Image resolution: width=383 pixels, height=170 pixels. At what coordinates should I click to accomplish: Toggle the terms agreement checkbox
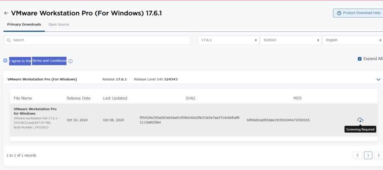click(x=6, y=60)
